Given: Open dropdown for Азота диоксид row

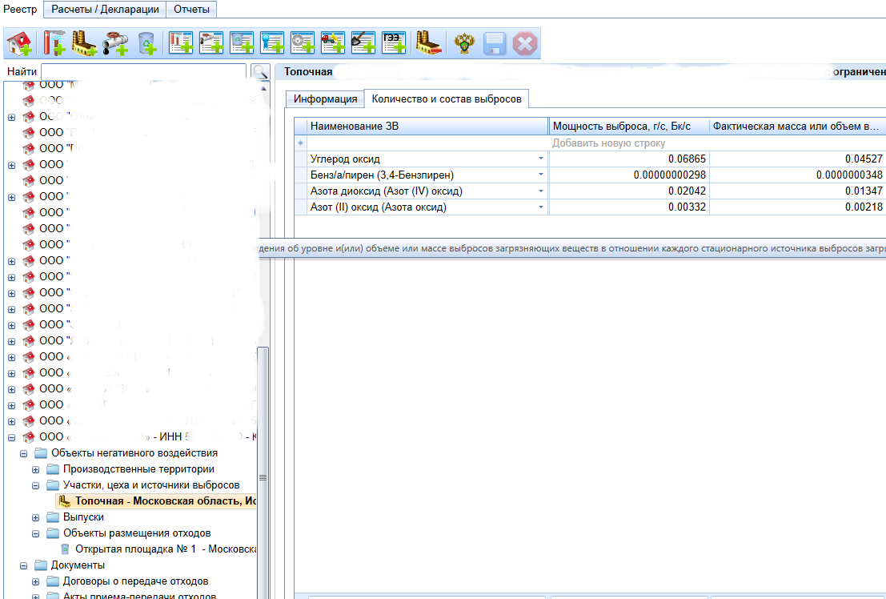Looking at the screenshot, I should (x=541, y=191).
